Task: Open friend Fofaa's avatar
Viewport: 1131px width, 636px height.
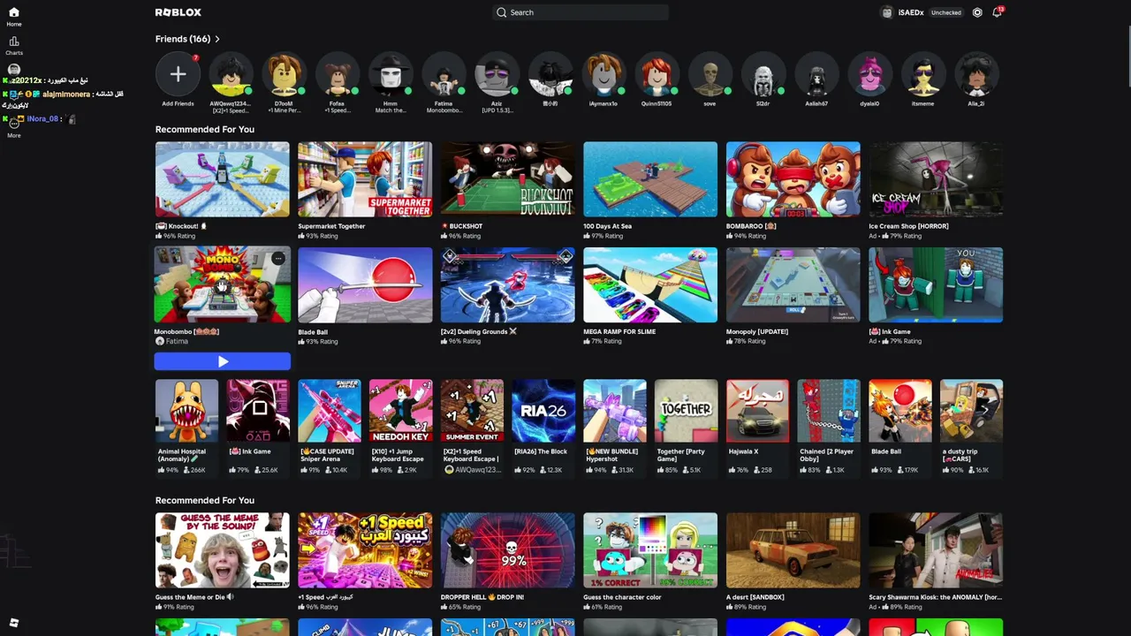Action: 337,75
